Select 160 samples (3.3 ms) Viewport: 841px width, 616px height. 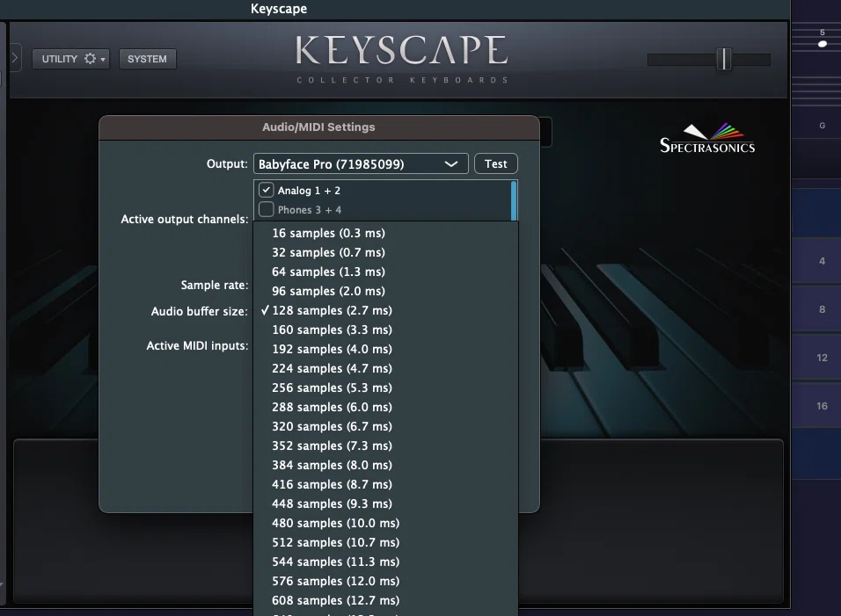[x=385, y=330]
